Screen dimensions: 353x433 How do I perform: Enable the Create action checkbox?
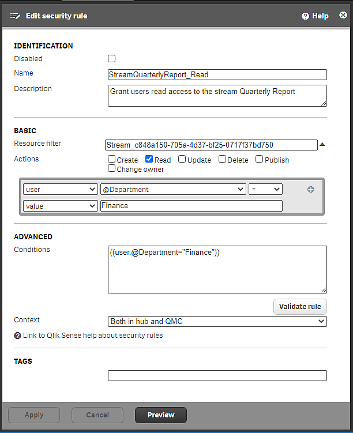click(x=112, y=160)
